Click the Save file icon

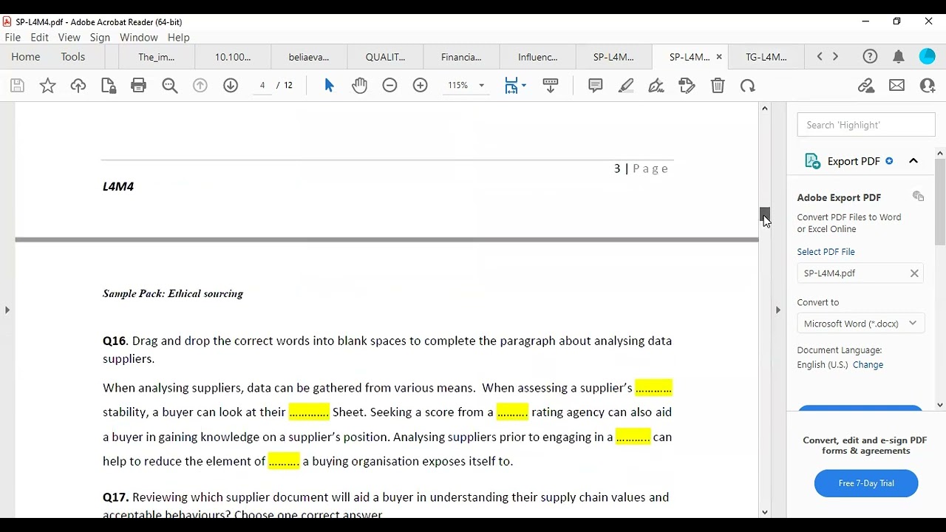[x=17, y=86]
